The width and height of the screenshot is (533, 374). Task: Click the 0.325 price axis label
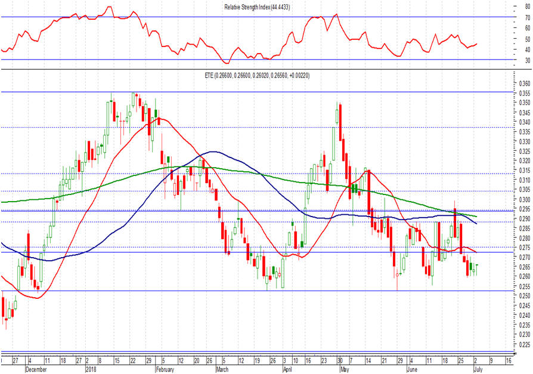pos(525,151)
